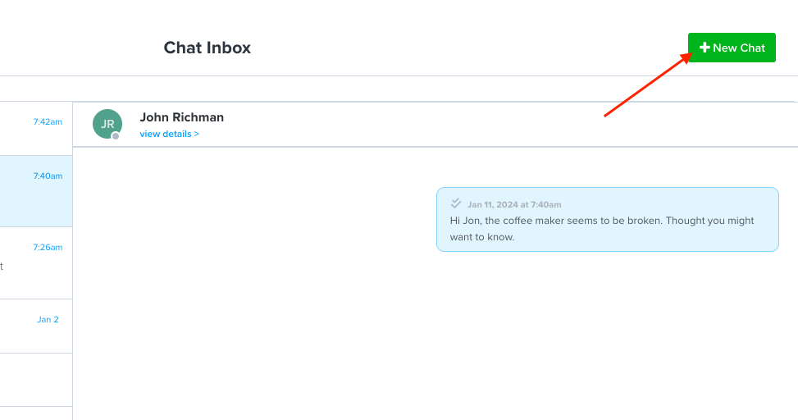Screen dimensions: 798x420
Task: Open the conversation from 7:42am
Action: [x=36, y=128]
